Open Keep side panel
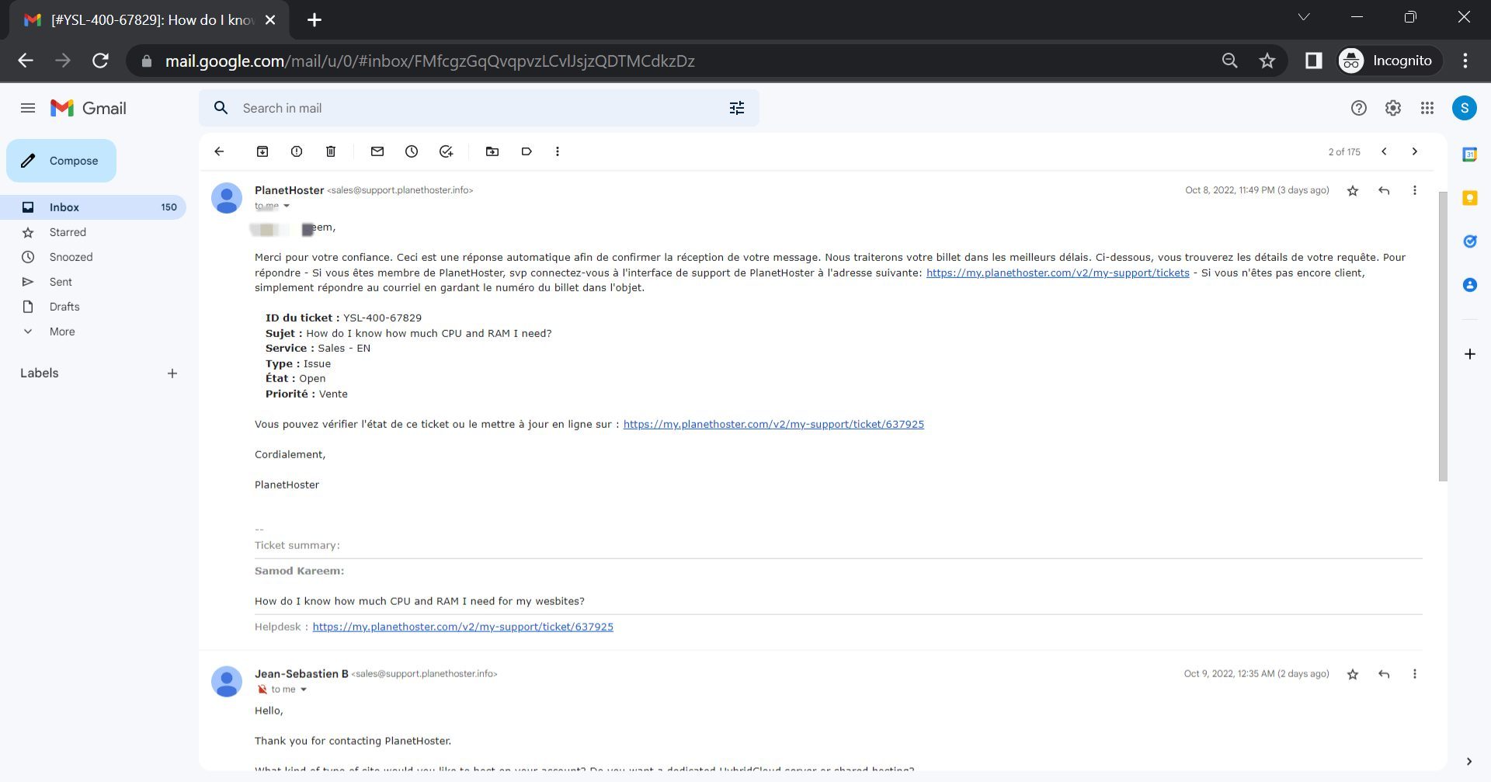The width and height of the screenshot is (1491, 782). 1470,198
